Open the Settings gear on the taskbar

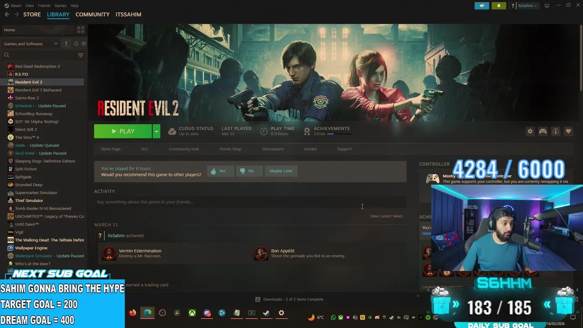281,313
